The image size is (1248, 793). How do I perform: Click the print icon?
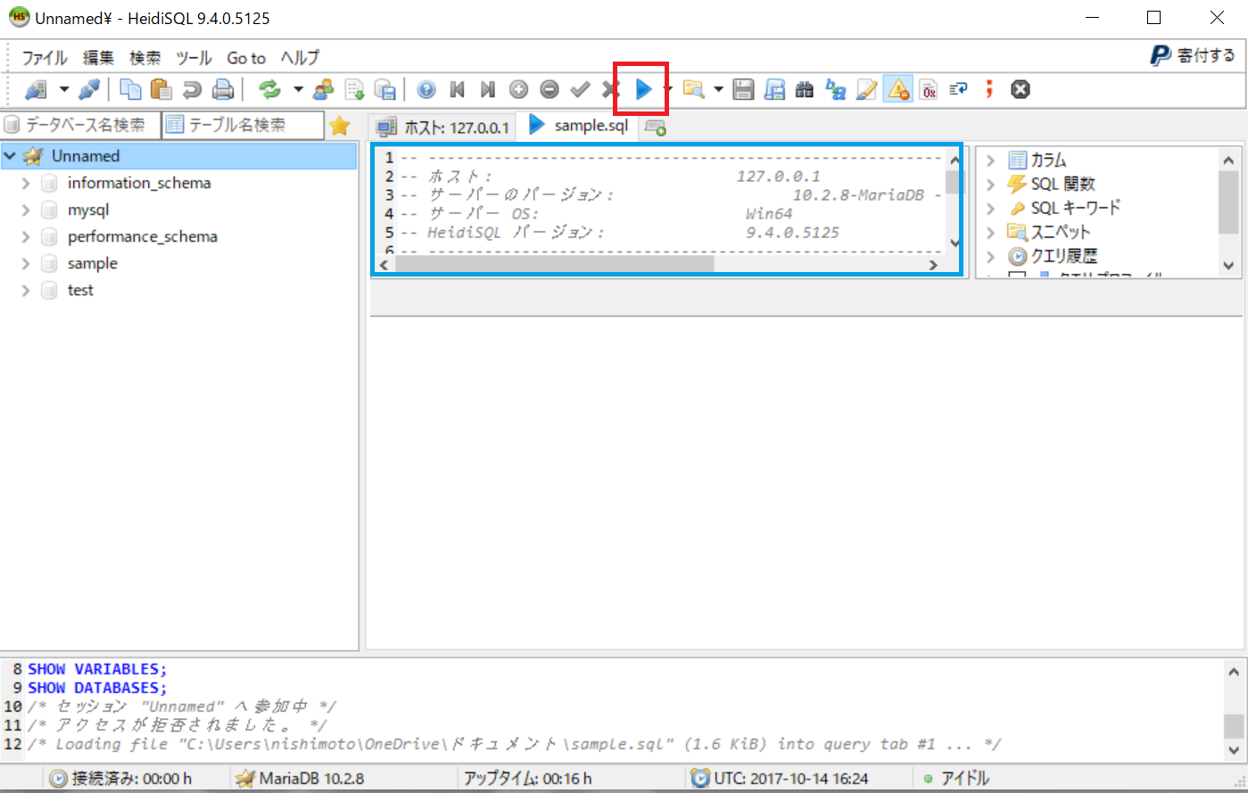[223, 89]
